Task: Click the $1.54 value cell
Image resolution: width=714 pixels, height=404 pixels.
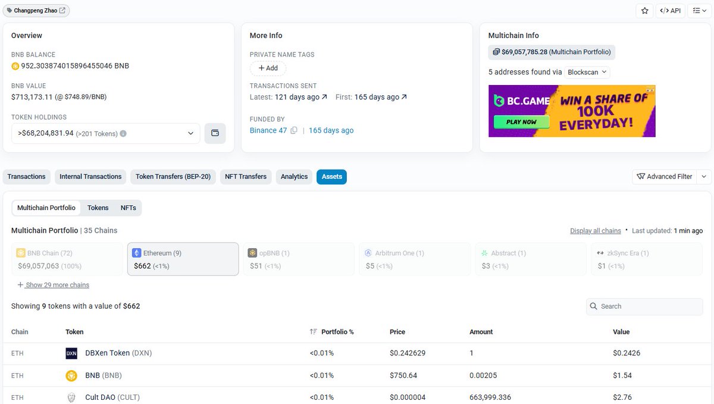Action: click(x=622, y=375)
